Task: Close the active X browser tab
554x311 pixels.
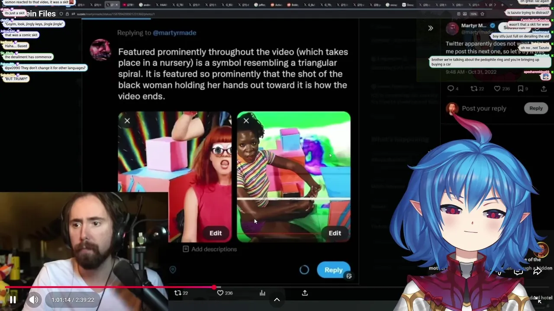Action: pyautogui.click(x=117, y=5)
